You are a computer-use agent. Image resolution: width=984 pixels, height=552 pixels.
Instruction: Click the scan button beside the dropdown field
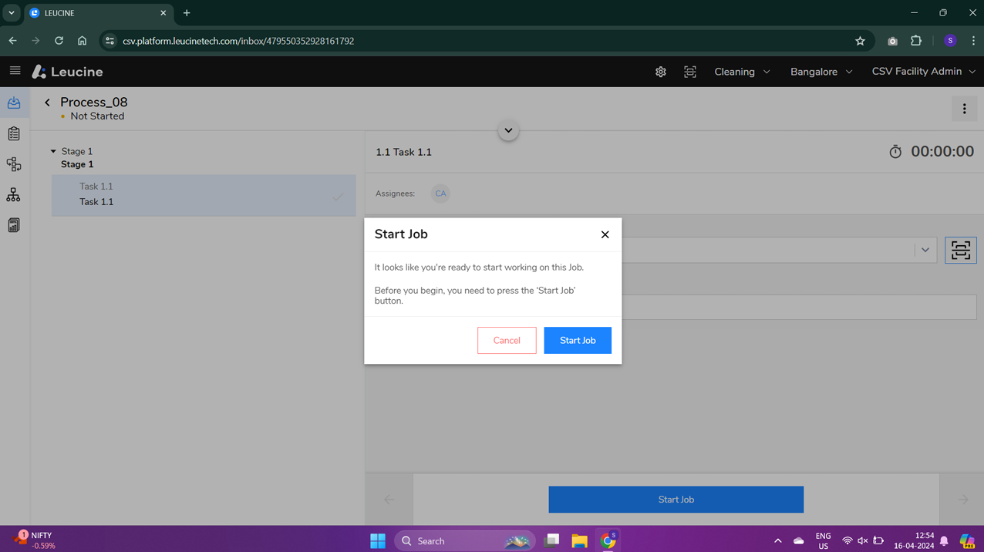[961, 250]
